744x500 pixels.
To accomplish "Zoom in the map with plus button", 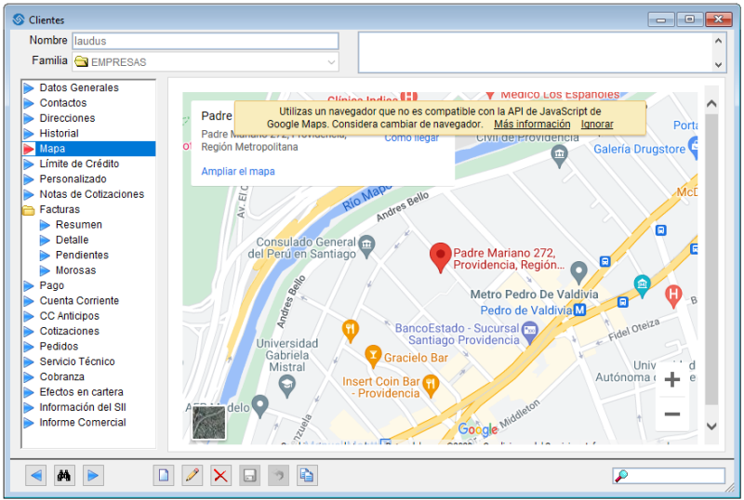I will (671, 379).
